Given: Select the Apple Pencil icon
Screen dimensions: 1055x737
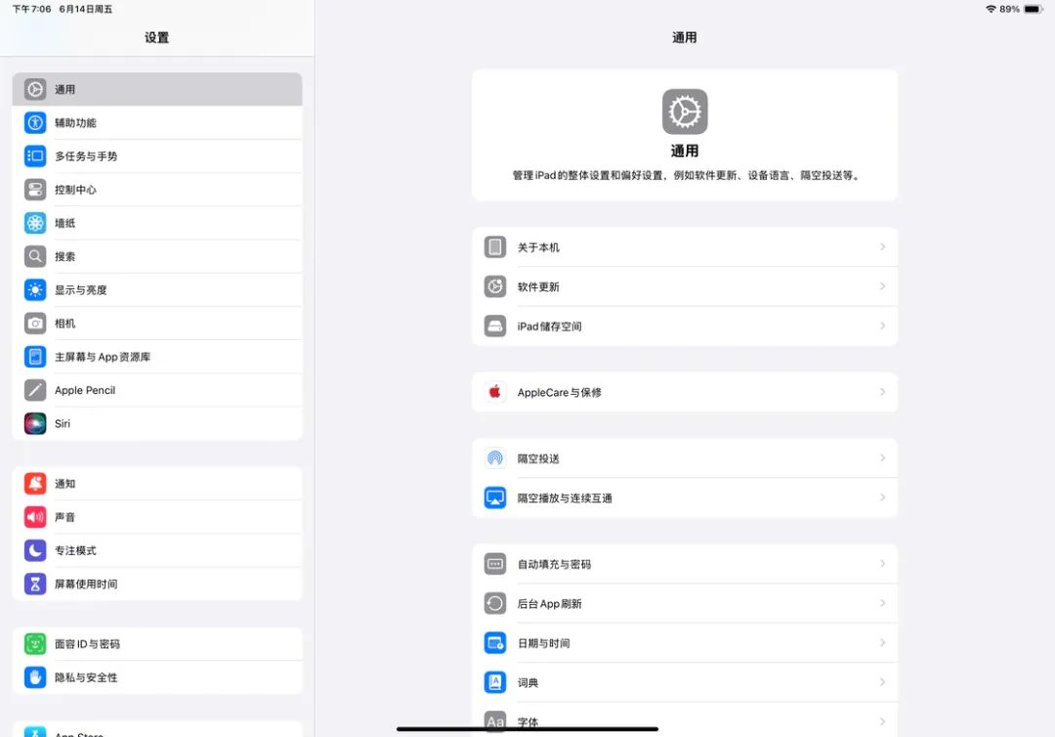Looking at the screenshot, I should (35, 390).
